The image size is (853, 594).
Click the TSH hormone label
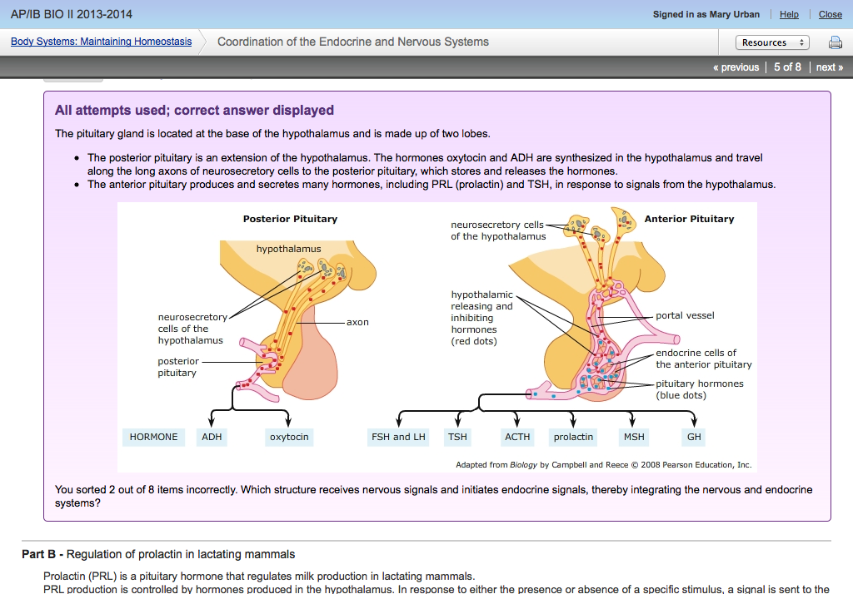[x=456, y=436]
